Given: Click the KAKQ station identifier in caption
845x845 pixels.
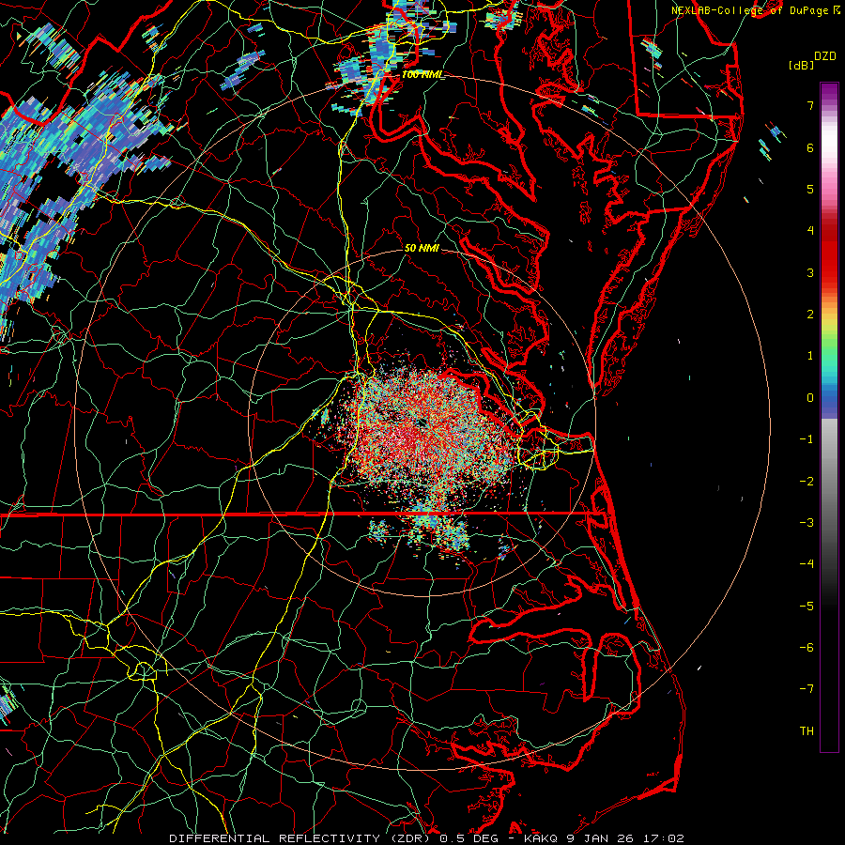Looking at the screenshot, I should (x=542, y=838).
